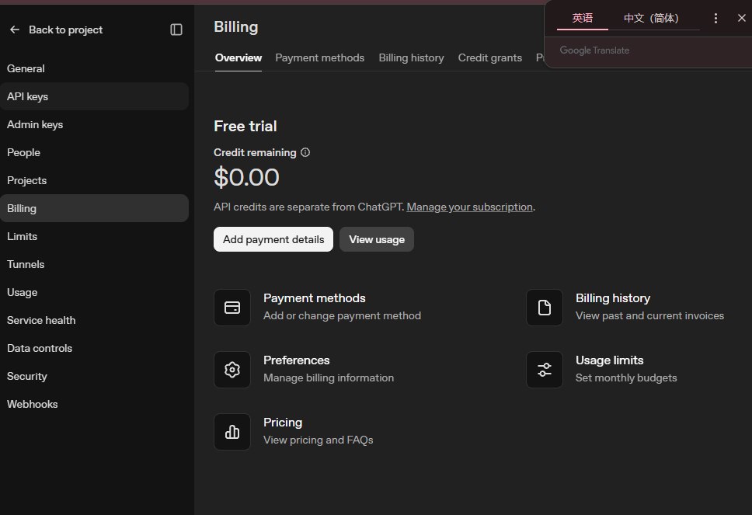Open Security in the sidebar
752x515 pixels.
coord(95,376)
